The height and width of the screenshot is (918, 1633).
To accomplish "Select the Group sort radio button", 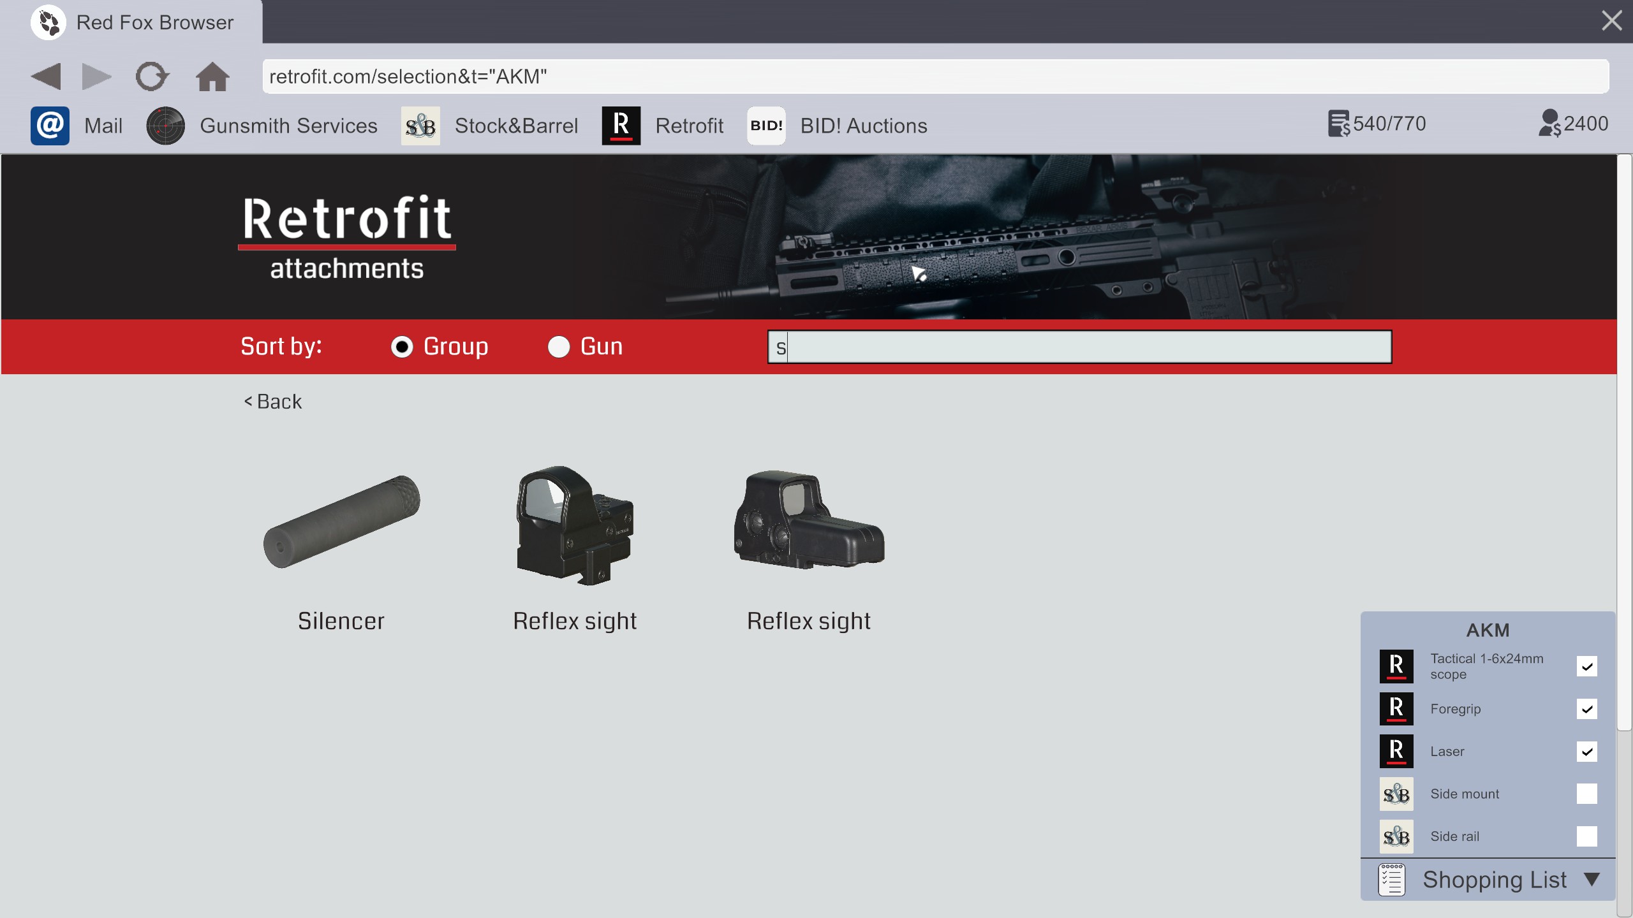I will point(402,347).
